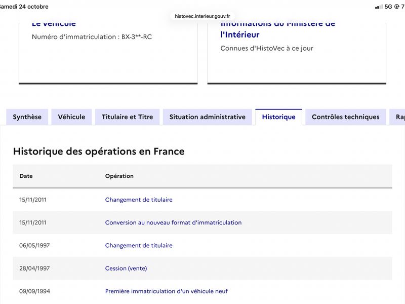405x304 pixels.
Task: Click Changement de titulaire dated 06/05/1997
Action: point(139,245)
